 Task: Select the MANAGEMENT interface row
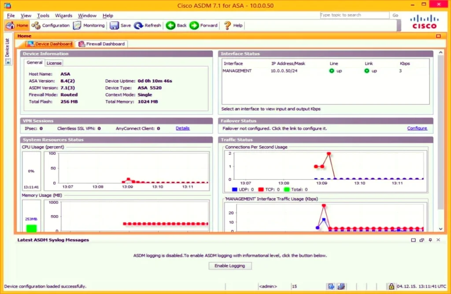tap(325, 71)
